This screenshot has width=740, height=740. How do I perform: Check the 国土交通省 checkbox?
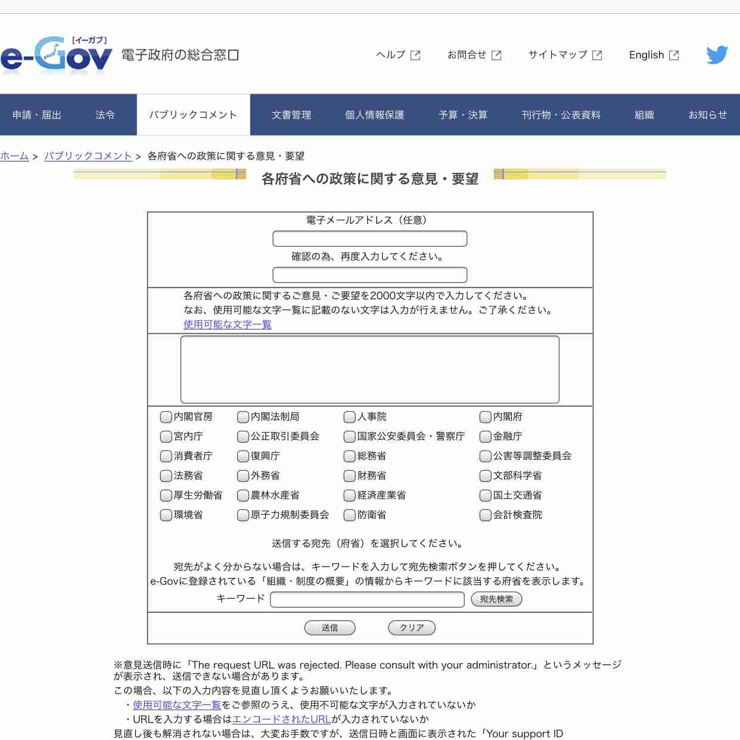486,496
